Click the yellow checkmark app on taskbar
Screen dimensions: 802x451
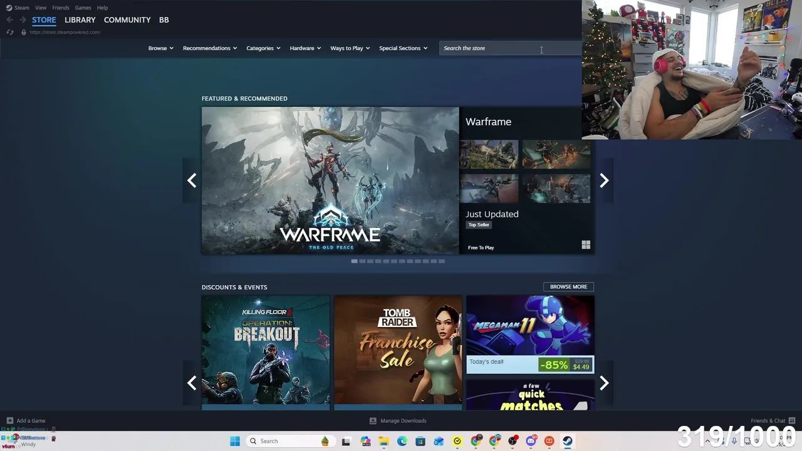pyautogui.click(x=457, y=441)
